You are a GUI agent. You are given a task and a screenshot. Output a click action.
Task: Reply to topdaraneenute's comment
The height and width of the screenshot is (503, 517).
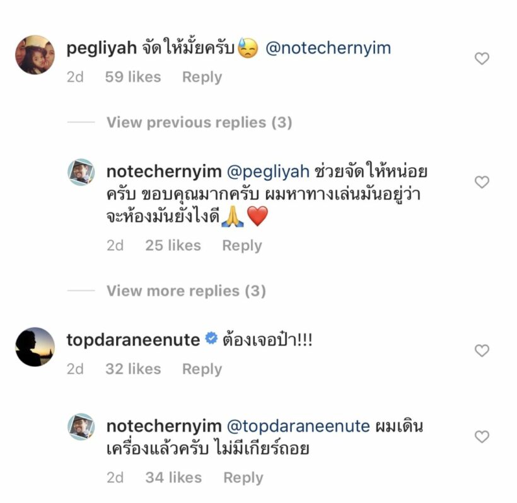coord(202,369)
